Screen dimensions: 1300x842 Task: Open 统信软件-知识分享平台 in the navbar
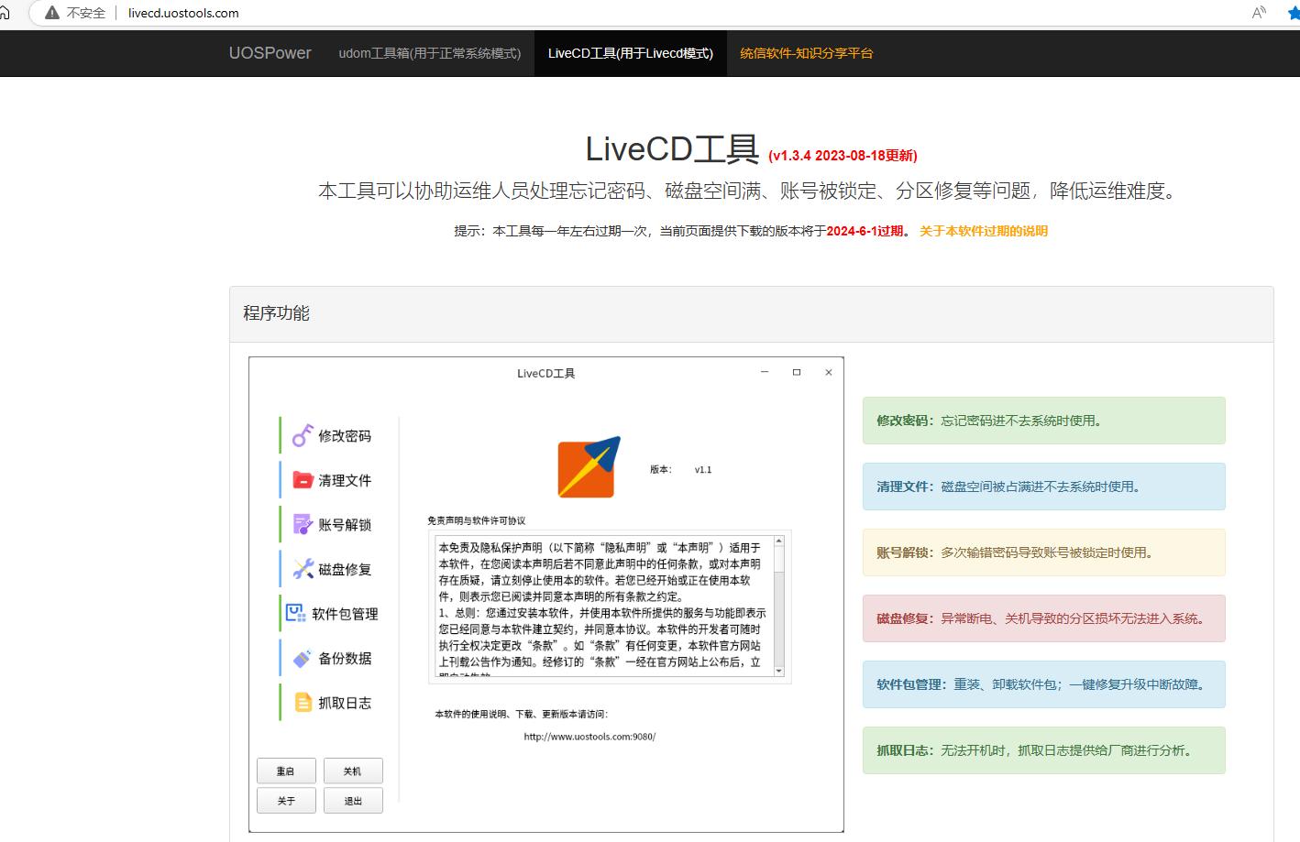(x=806, y=53)
